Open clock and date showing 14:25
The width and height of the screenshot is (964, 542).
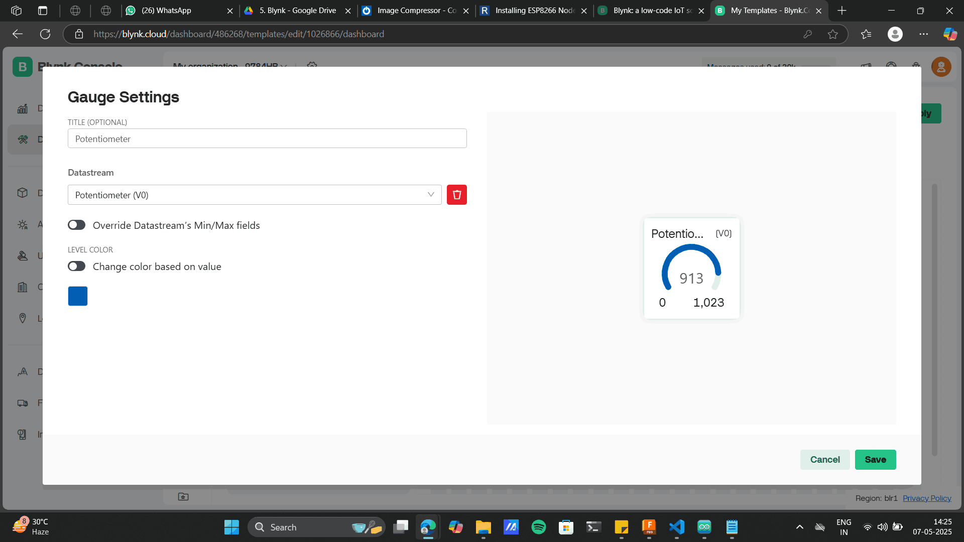pos(932,527)
